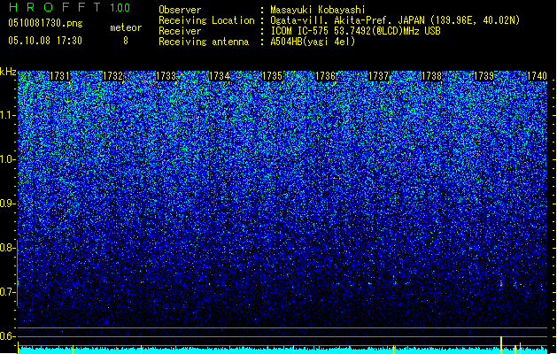Click the kHz axis unit label

(x=8, y=72)
